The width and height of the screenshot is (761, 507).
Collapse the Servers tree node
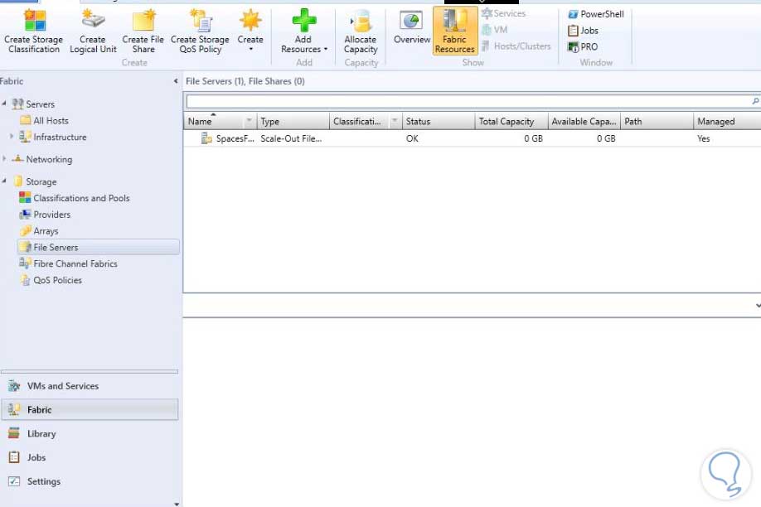(x=4, y=104)
